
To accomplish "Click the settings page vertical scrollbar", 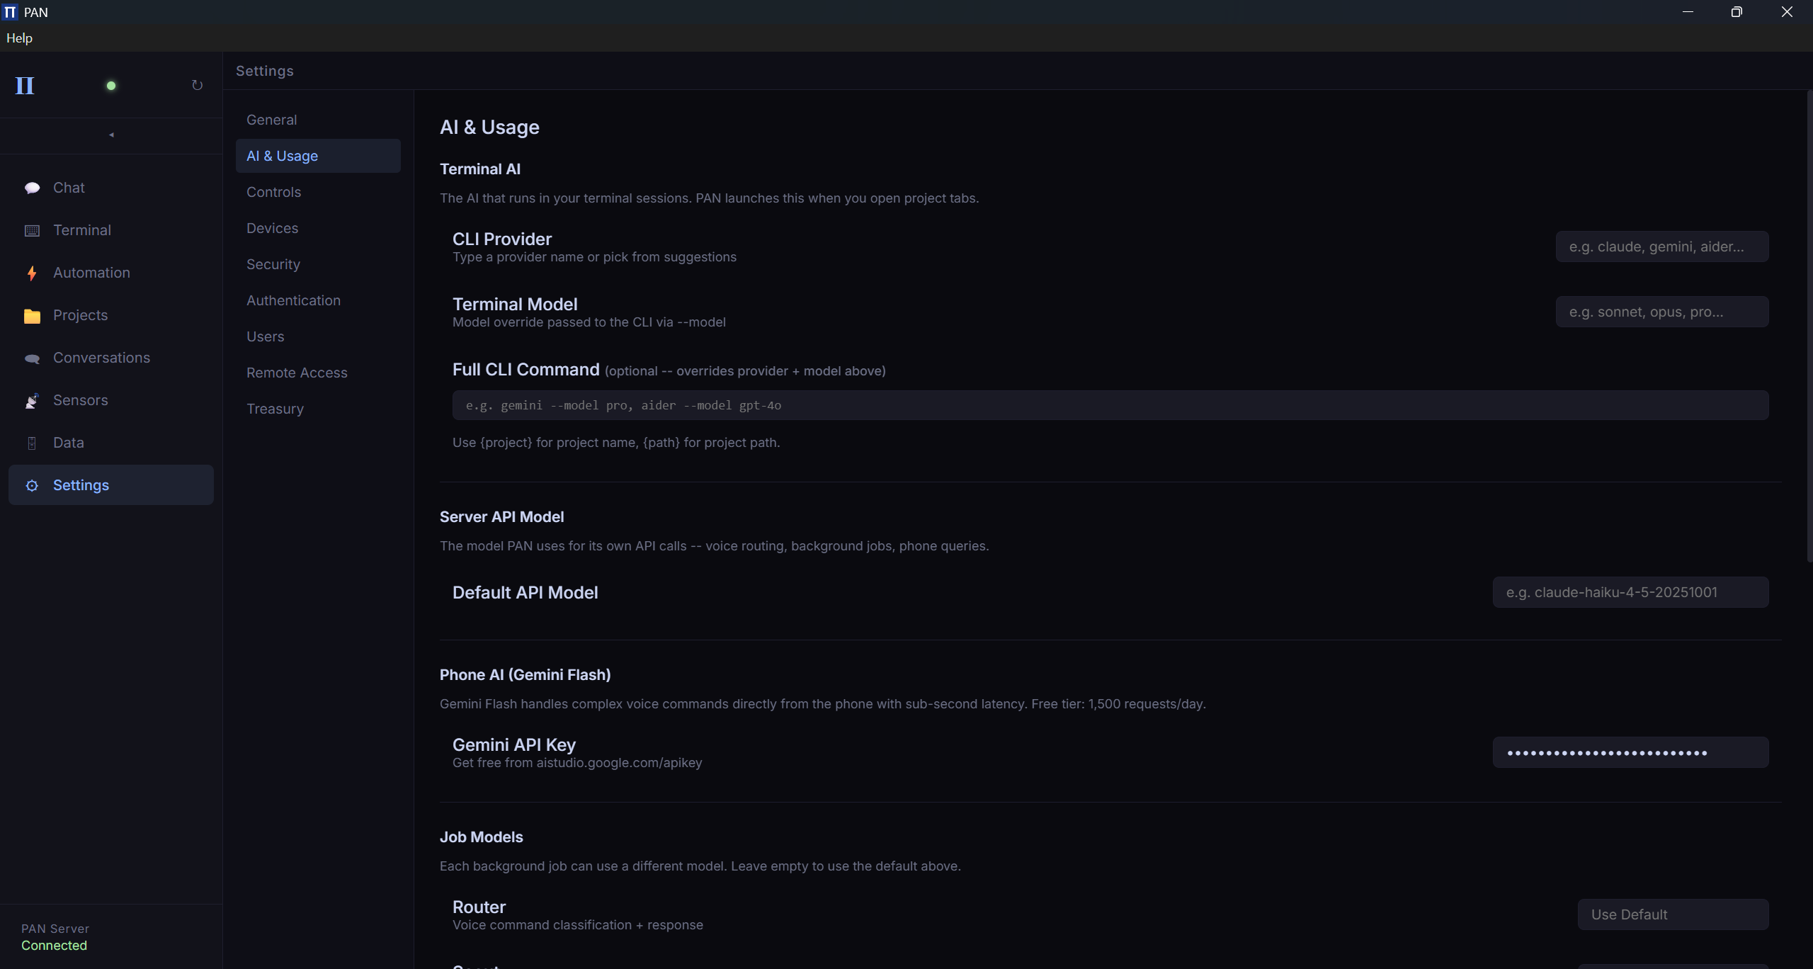I will point(1809,326).
